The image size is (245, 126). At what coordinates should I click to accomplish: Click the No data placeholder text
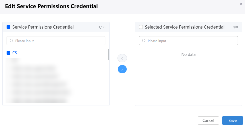coord(188,54)
